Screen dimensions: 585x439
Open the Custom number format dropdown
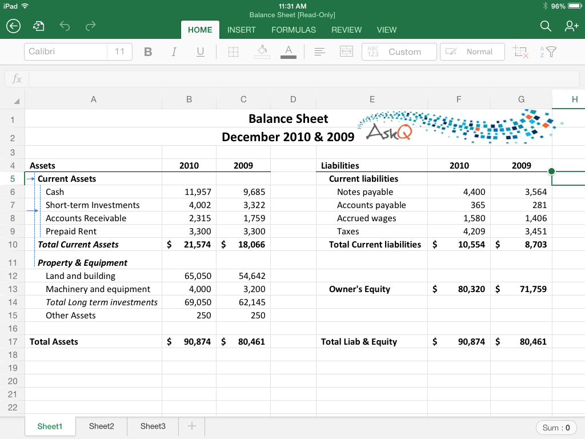(x=399, y=51)
